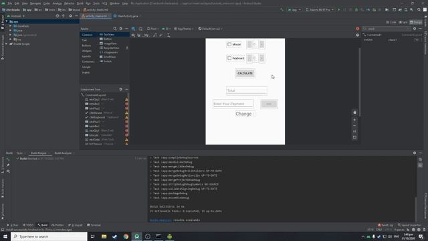The image size is (428, 241).
Task: Open the AppTheme dropdown
Action: click(184, 29)
